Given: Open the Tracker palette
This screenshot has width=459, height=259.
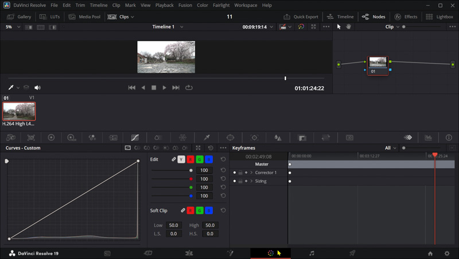Looking at the screenshot, I should click(x=254, y=138).
